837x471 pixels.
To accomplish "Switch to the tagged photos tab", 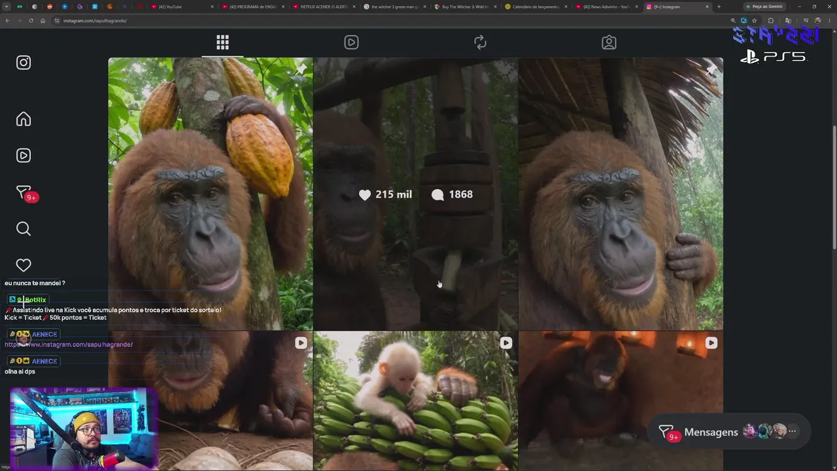I will click(x=609, y=43).
